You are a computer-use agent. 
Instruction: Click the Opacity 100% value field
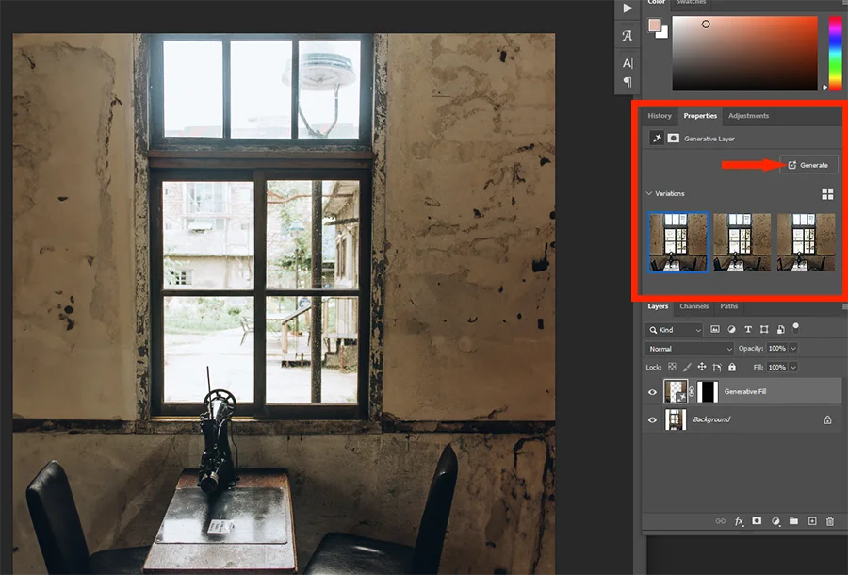coord(777,349)
